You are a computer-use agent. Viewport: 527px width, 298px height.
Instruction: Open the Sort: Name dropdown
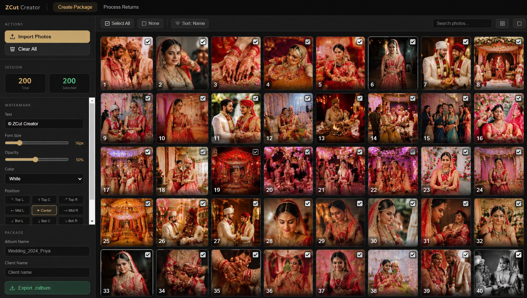coord(190,23)
